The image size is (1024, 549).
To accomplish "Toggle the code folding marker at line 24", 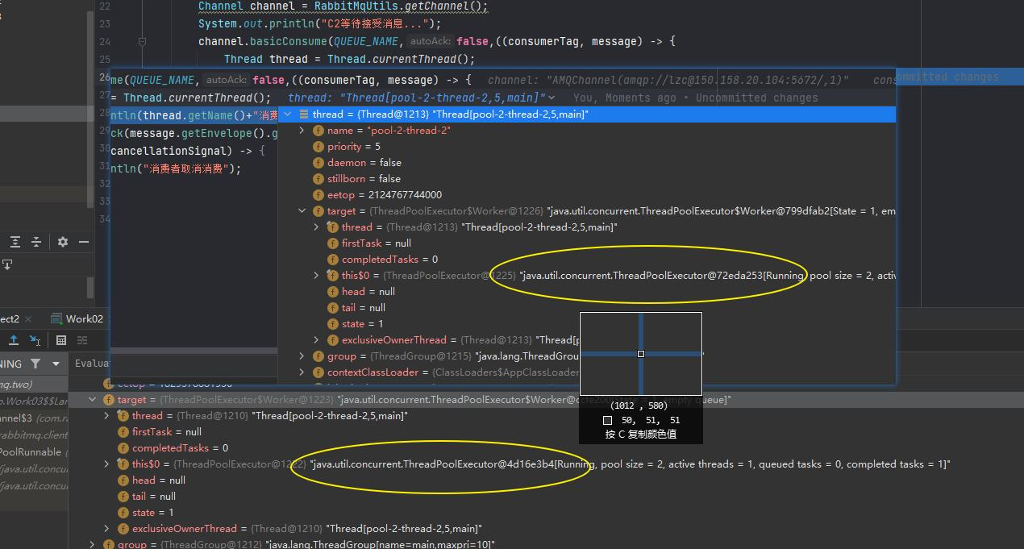I will coord(142,41).
